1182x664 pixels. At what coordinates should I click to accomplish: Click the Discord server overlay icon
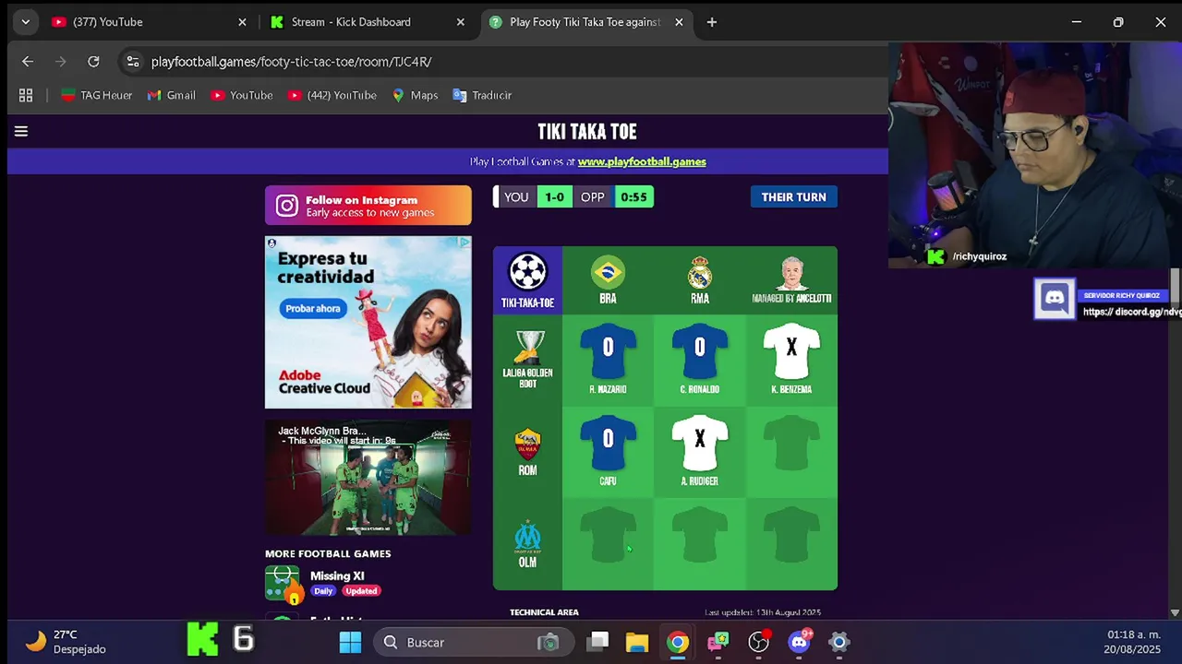point(1055,299)
